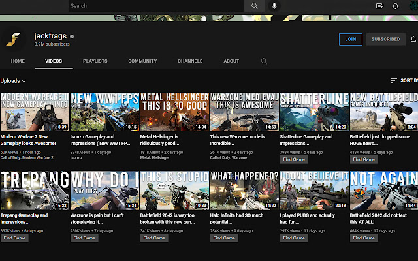Click Find Game under Halo Infinite video
The image size is (418, 261).
224,238
